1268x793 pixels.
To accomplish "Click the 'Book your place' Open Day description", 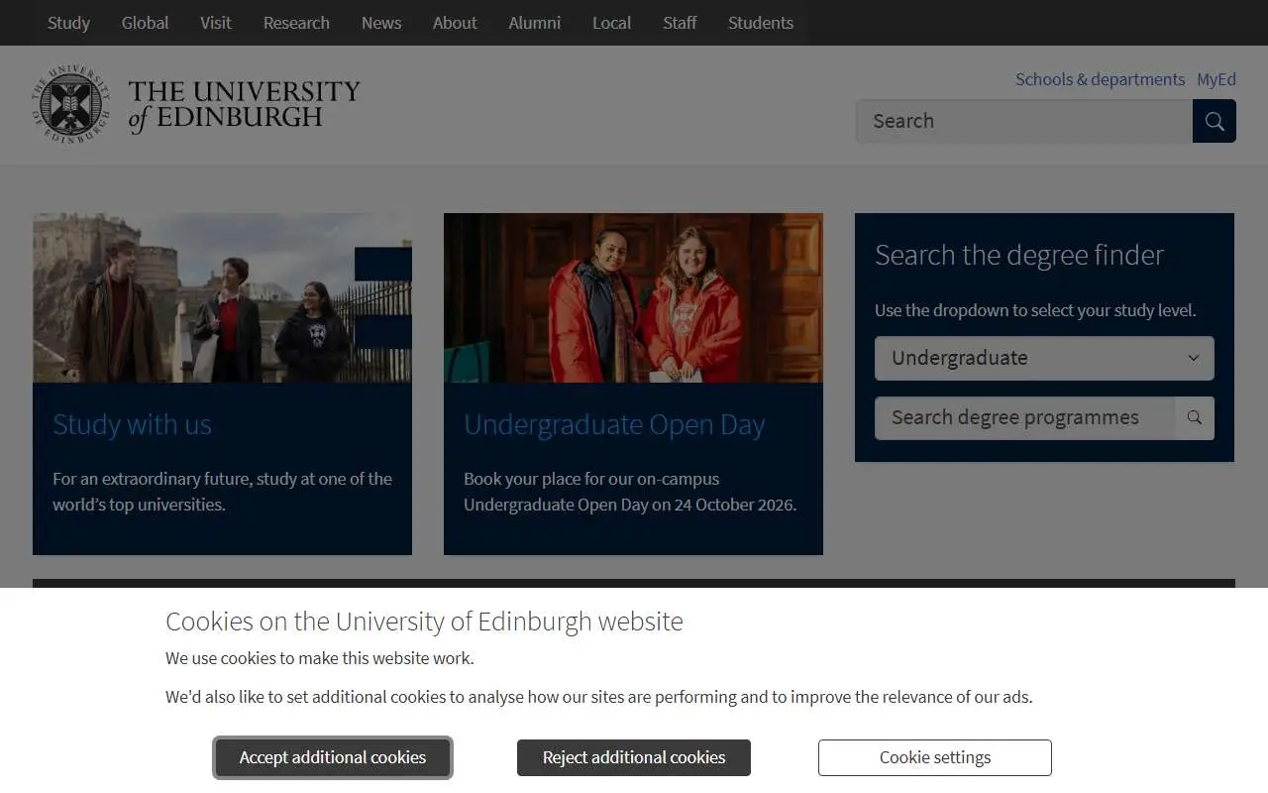I will (x=630, y=492).
